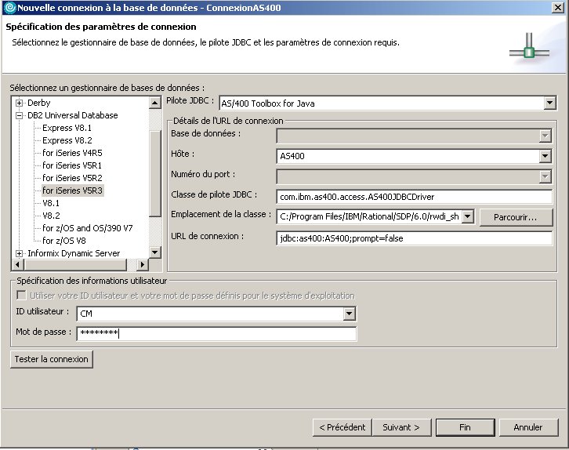Screen dimensions: 569x450
Task: Open the disabled Base de données dropdown
Action: [x=545, y=136]
